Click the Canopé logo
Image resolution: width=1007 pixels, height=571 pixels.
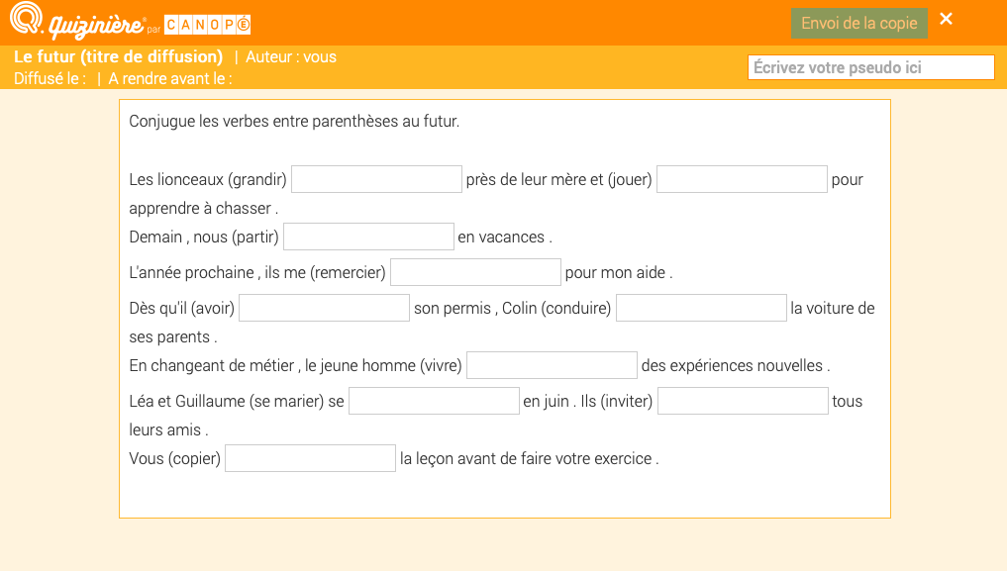coord(207,25)
